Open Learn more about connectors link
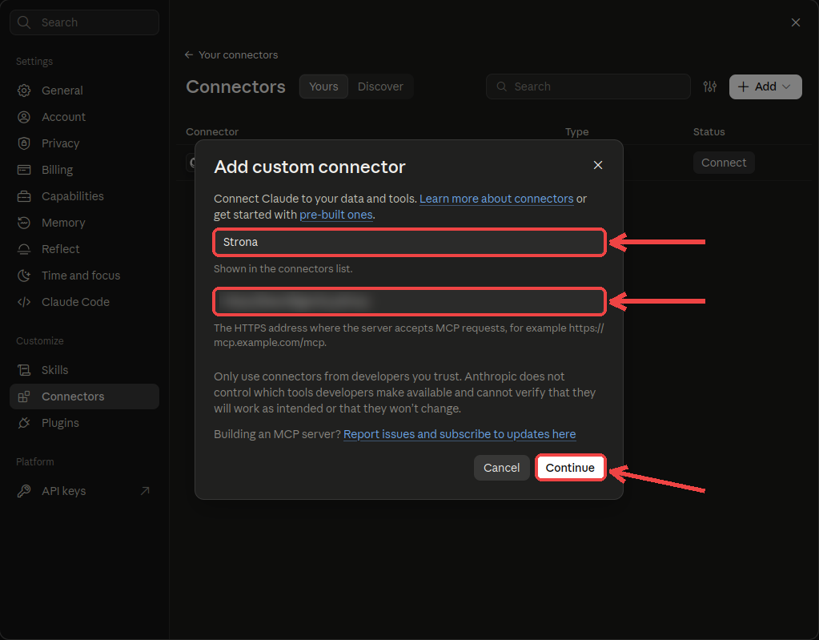Viewport: 819px width, 640px height. (x=496, y=199)
